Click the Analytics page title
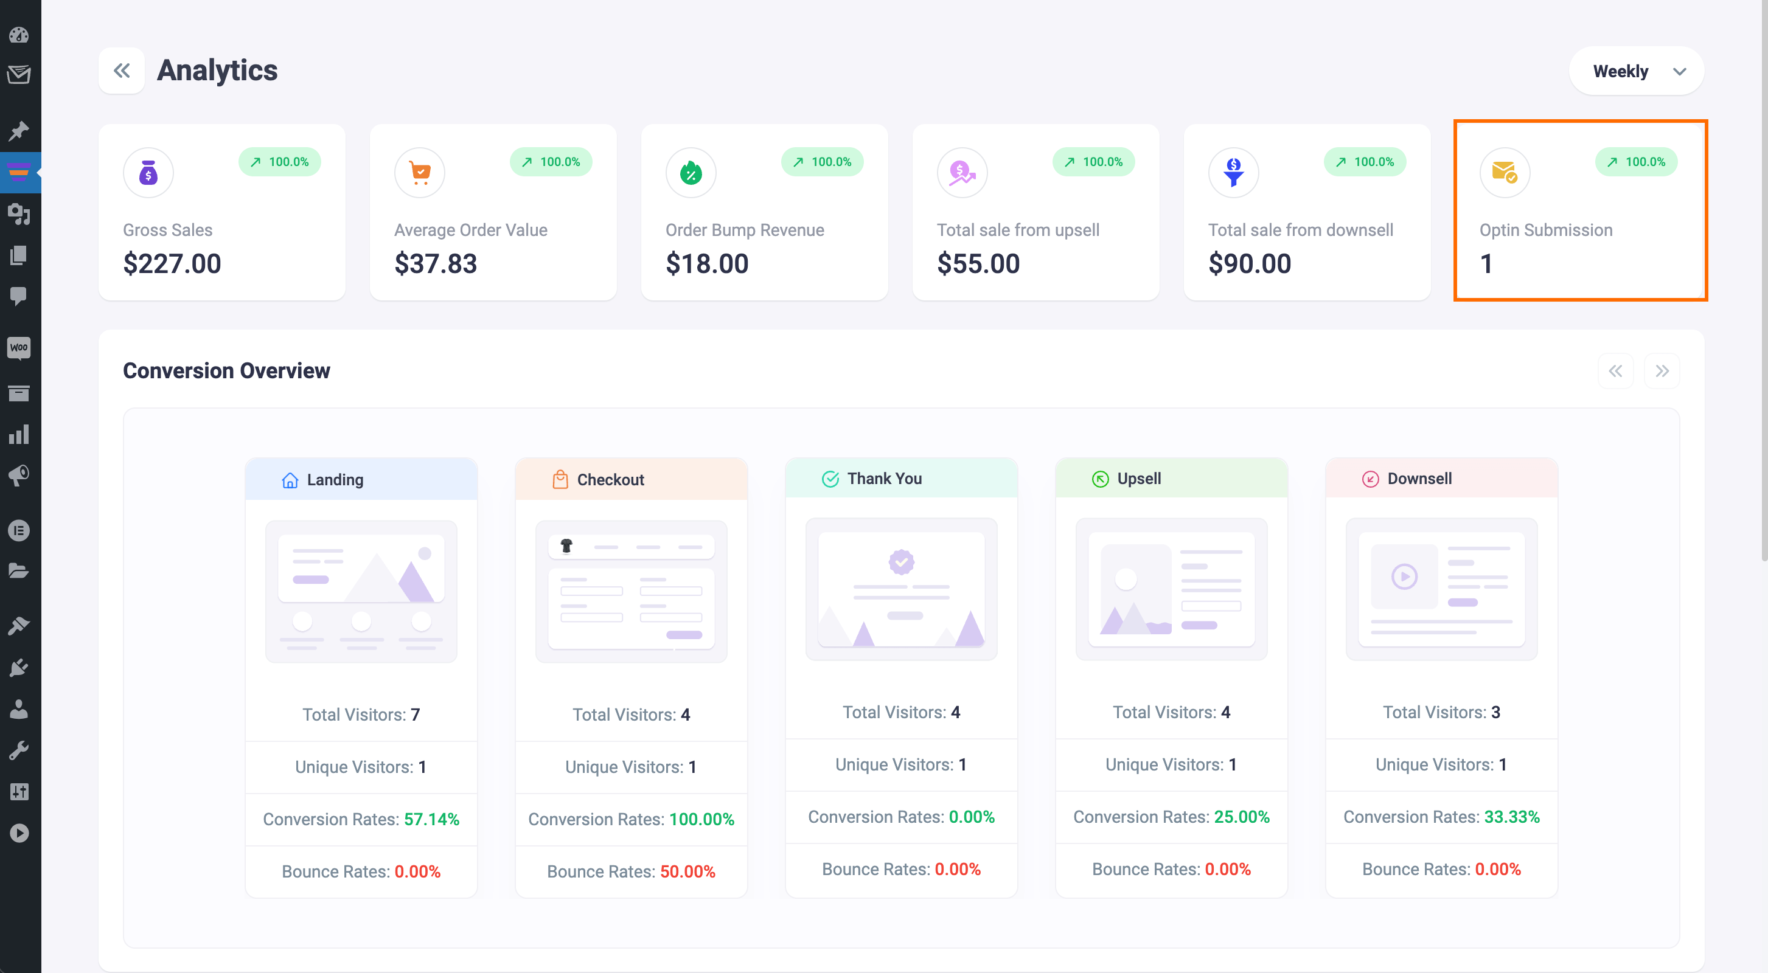 (x=217, y=70)
